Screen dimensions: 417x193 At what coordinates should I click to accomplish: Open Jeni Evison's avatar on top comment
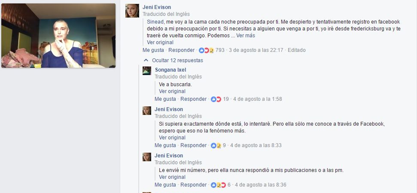(132, 11)
